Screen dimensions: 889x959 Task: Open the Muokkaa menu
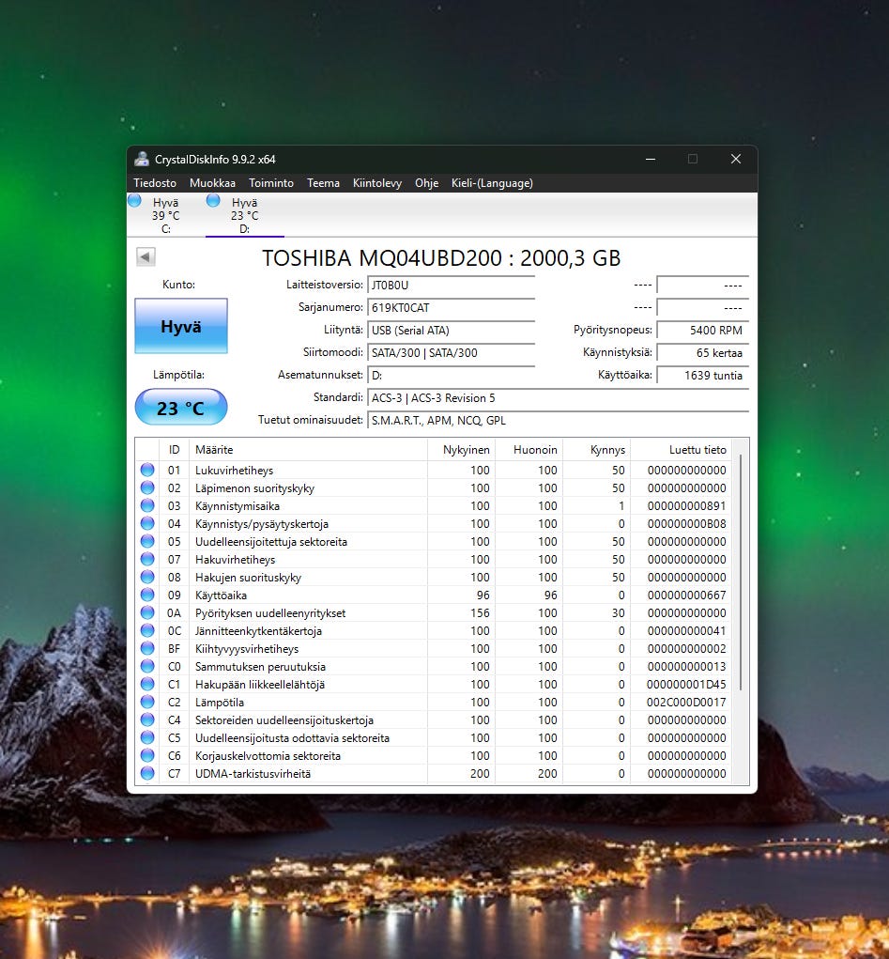point(212,183)
